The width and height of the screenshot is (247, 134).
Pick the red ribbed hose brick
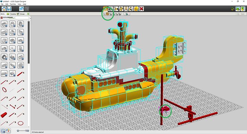point(4,114)
